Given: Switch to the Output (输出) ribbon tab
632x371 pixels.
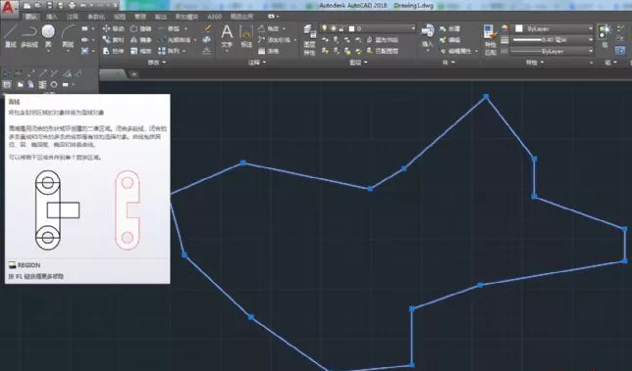Looking at the screenshot, I should click(161, 17).
